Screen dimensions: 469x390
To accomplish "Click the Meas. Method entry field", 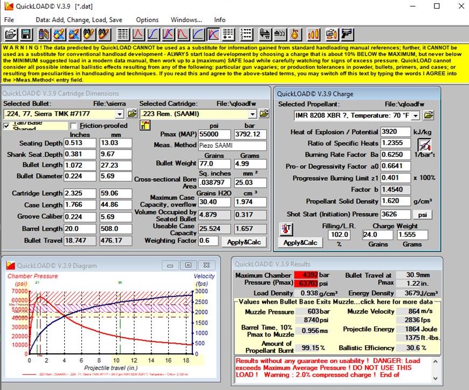I will [232, 146].
